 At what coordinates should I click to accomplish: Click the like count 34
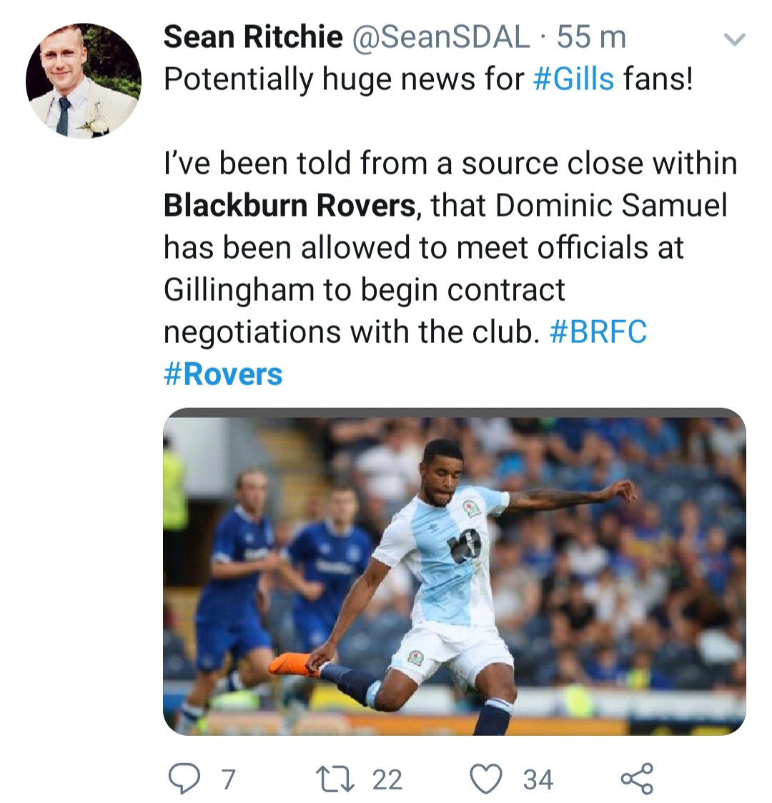[538, 779]
